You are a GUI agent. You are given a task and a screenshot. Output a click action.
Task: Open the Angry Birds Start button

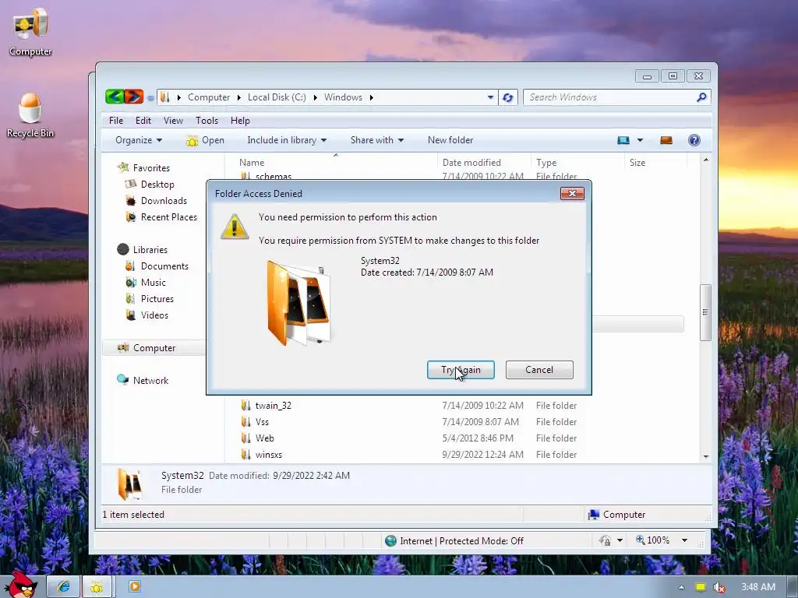23,584
